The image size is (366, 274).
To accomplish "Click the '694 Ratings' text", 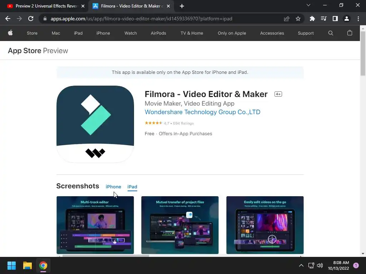I will point(183,123).
